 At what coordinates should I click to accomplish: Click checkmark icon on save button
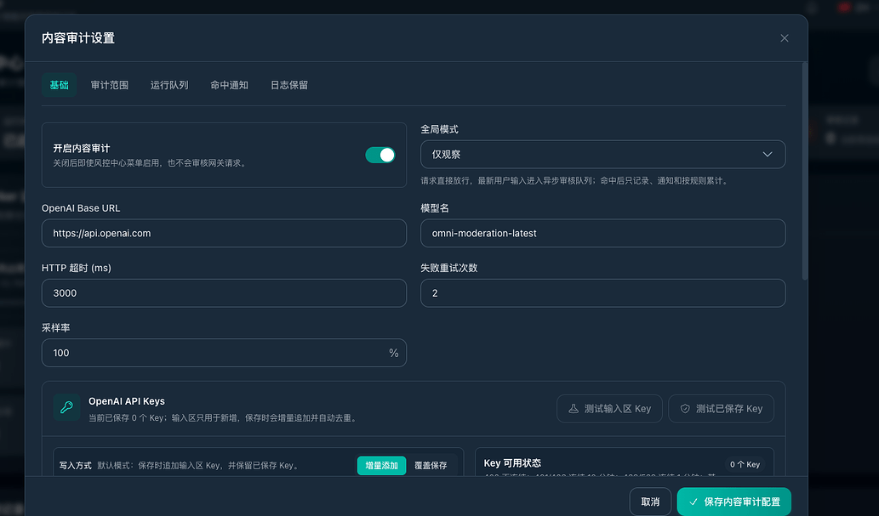(693, 502)
